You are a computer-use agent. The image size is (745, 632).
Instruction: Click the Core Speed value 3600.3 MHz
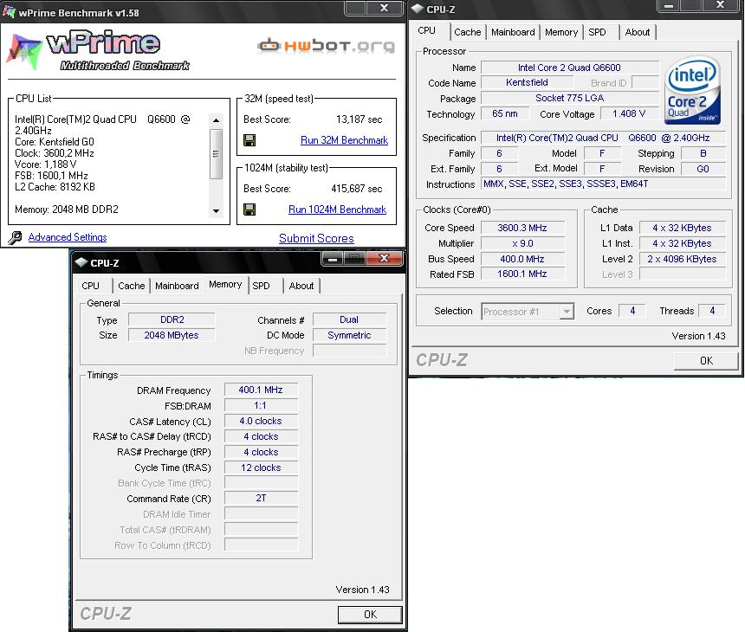click(522, 228)
